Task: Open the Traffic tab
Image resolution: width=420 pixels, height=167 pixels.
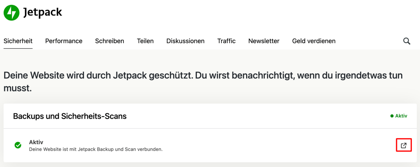Action: coord(226,41)
